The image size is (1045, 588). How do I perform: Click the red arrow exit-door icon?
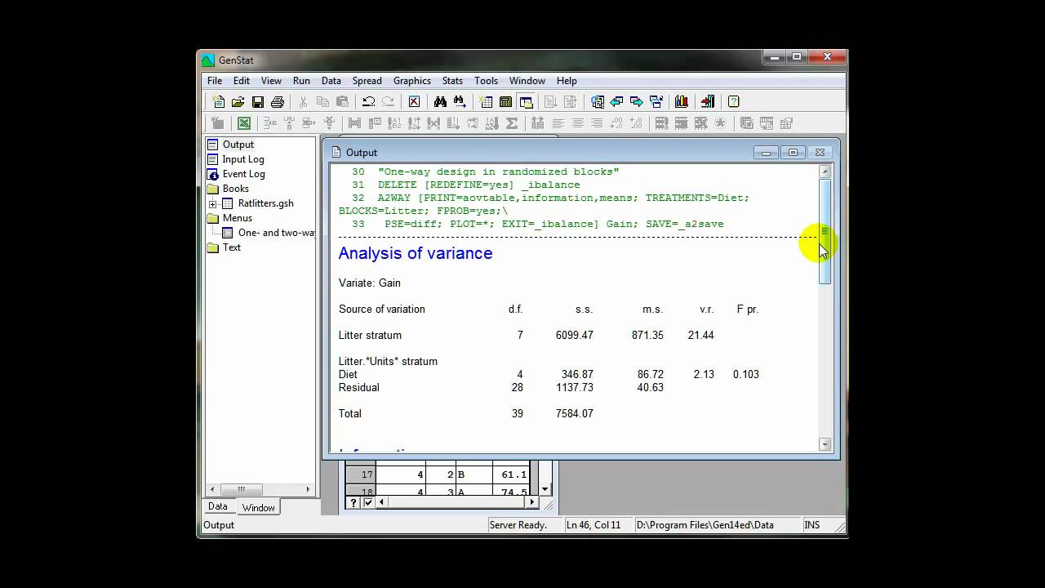point(707,102)
